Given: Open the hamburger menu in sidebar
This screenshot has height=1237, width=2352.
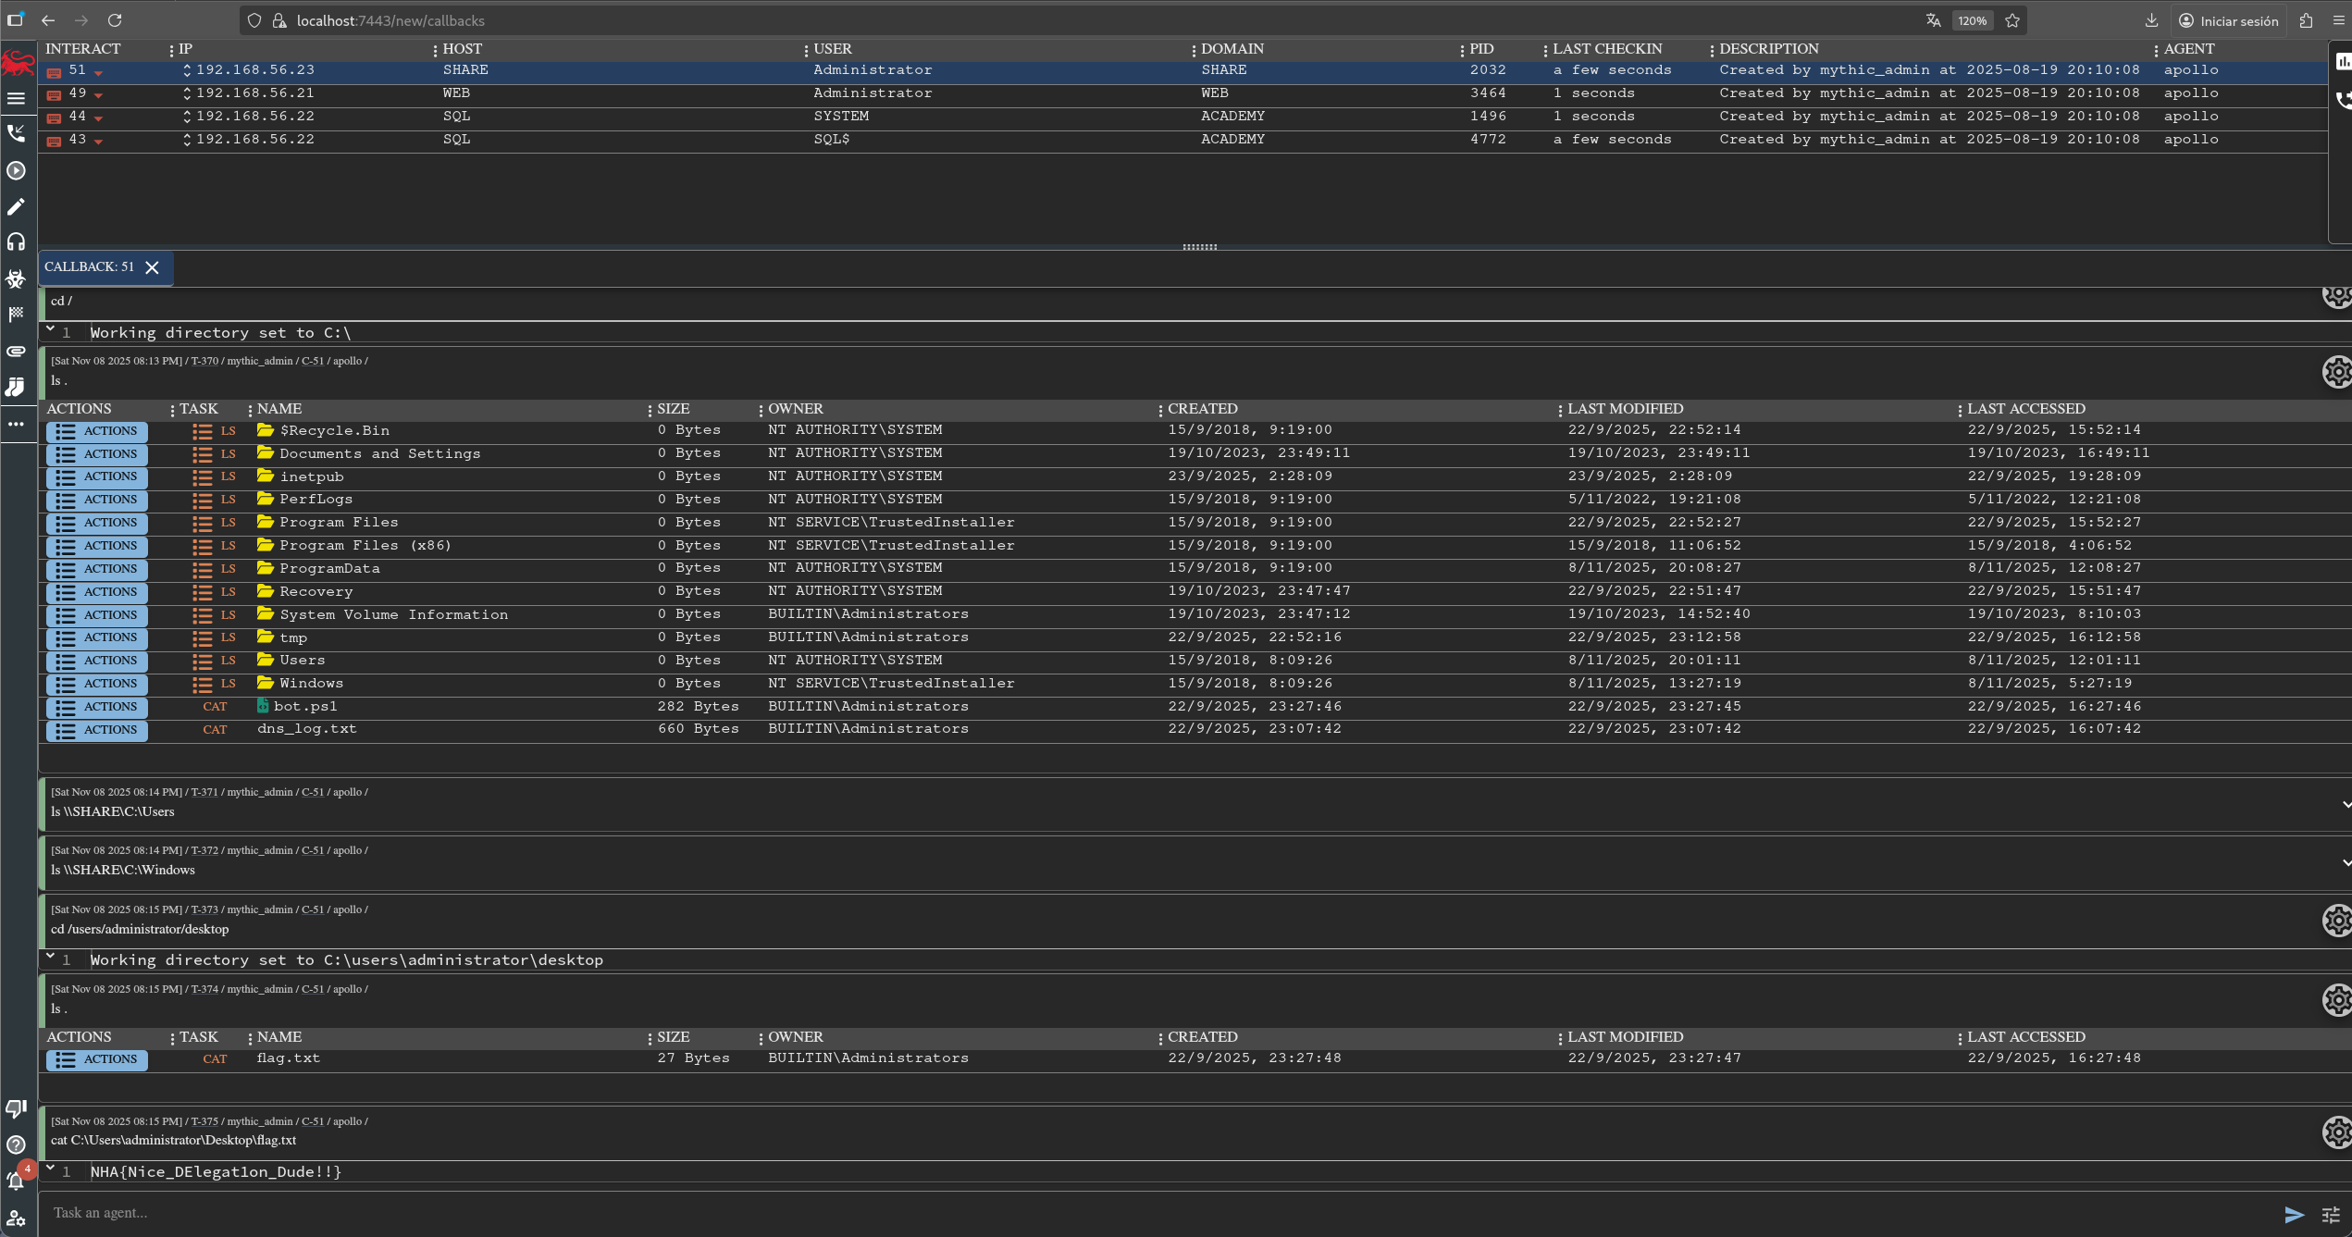Looking at the screenshot, I should click(16, 98).
